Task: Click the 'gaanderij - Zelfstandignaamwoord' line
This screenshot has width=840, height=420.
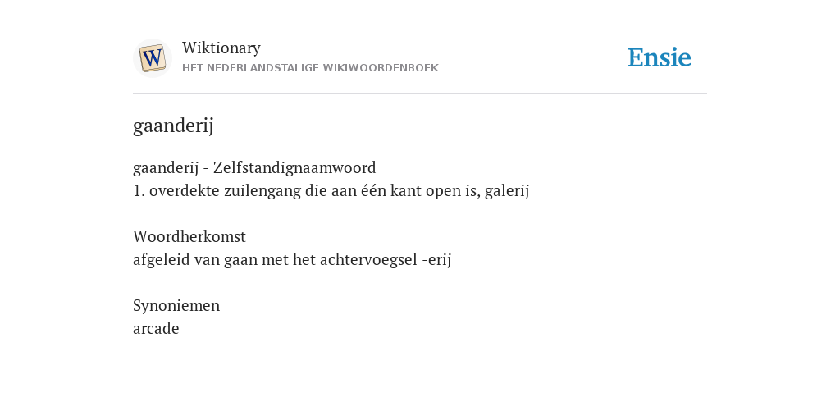Action: 254,167
